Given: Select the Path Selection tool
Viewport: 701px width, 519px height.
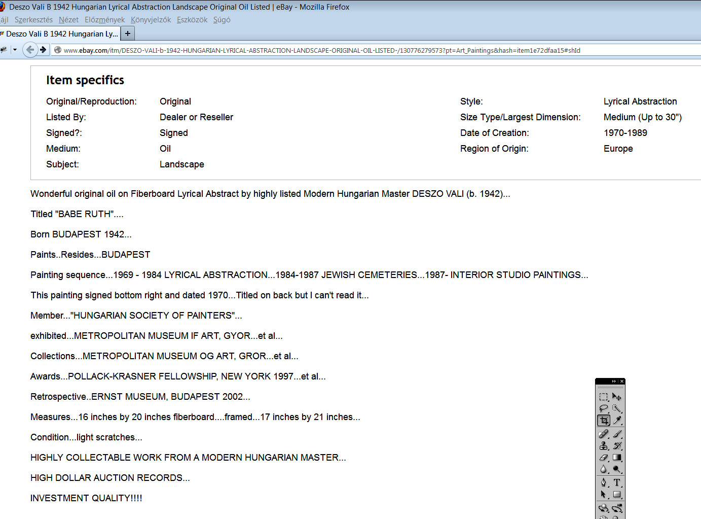Looking at the screenshot, I should point(603,494).
